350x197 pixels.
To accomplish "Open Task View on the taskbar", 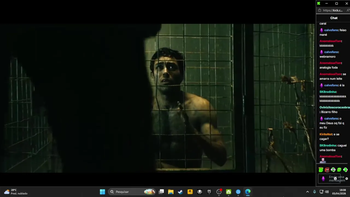I will [161, 192].
